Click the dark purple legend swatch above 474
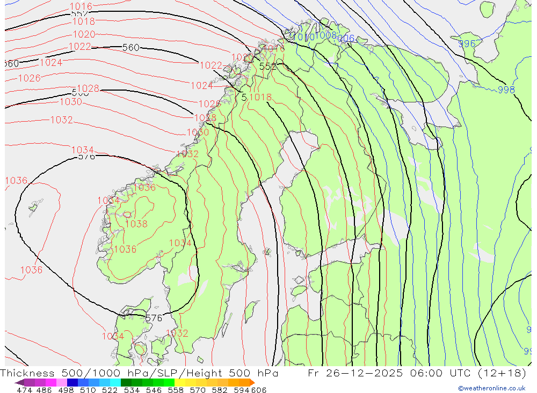 coord(29,382)
